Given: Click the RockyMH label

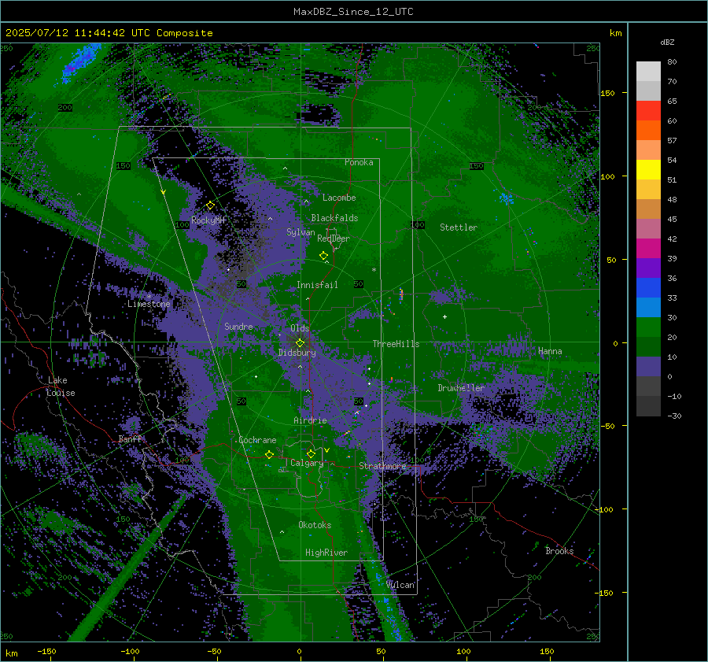Looking at the screenshot, I should pos(208,220).
